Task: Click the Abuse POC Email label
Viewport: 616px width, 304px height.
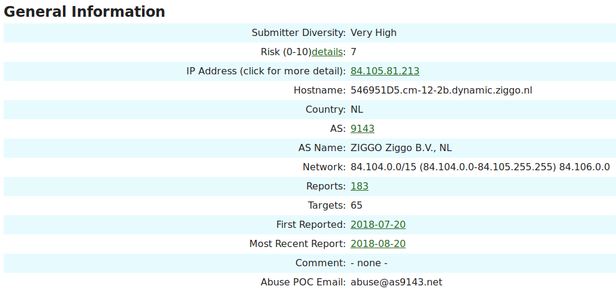Action: pos(303,282)
